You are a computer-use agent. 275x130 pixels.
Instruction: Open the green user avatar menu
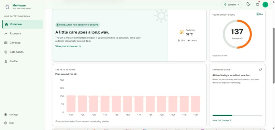point(265,4)
